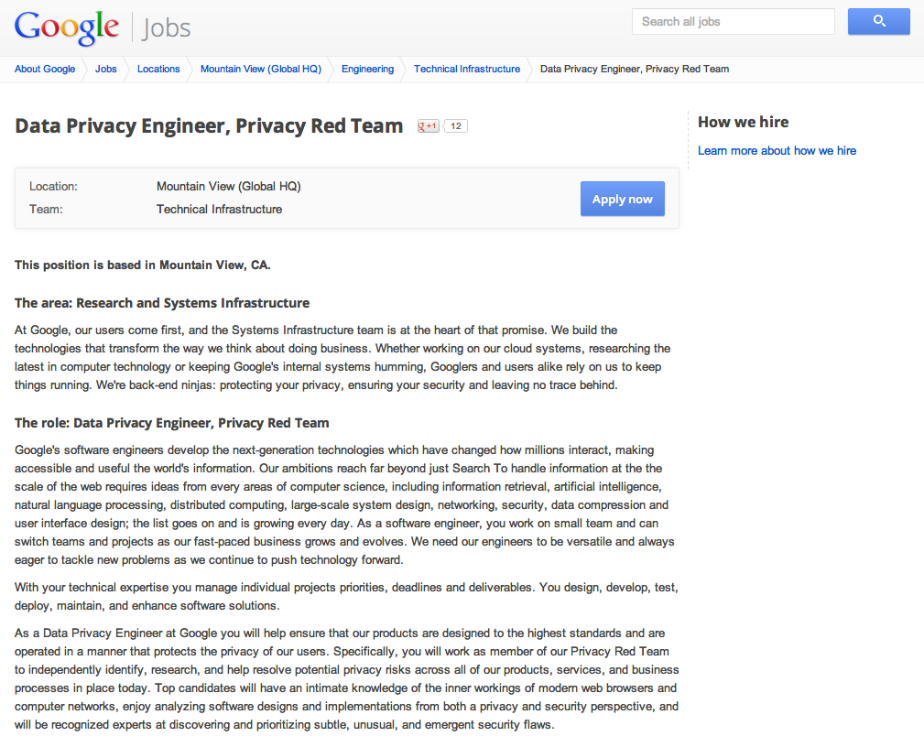
Task: Click Mountain View (Global HQ) location value
Action: 229,186
